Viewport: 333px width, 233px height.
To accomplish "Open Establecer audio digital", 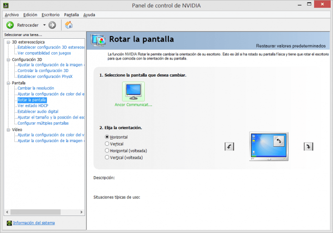I will [38, 111].
